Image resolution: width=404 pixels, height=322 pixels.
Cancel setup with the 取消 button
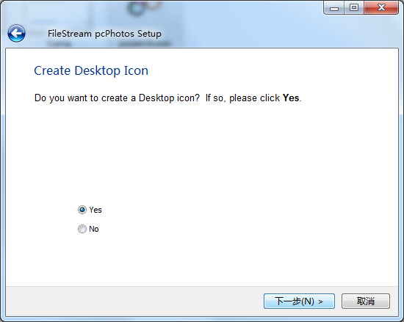point(366,301)
